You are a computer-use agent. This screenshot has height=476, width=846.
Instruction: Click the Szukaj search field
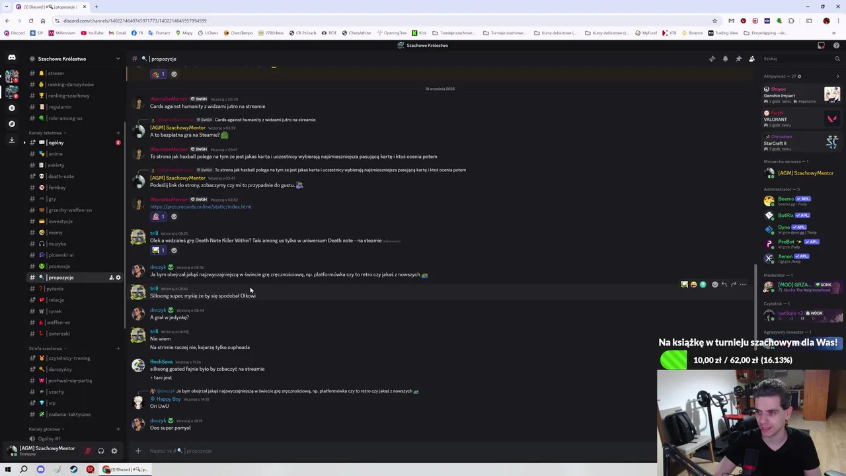800,59
